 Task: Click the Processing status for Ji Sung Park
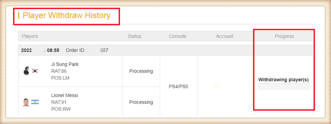click(141, 71)
